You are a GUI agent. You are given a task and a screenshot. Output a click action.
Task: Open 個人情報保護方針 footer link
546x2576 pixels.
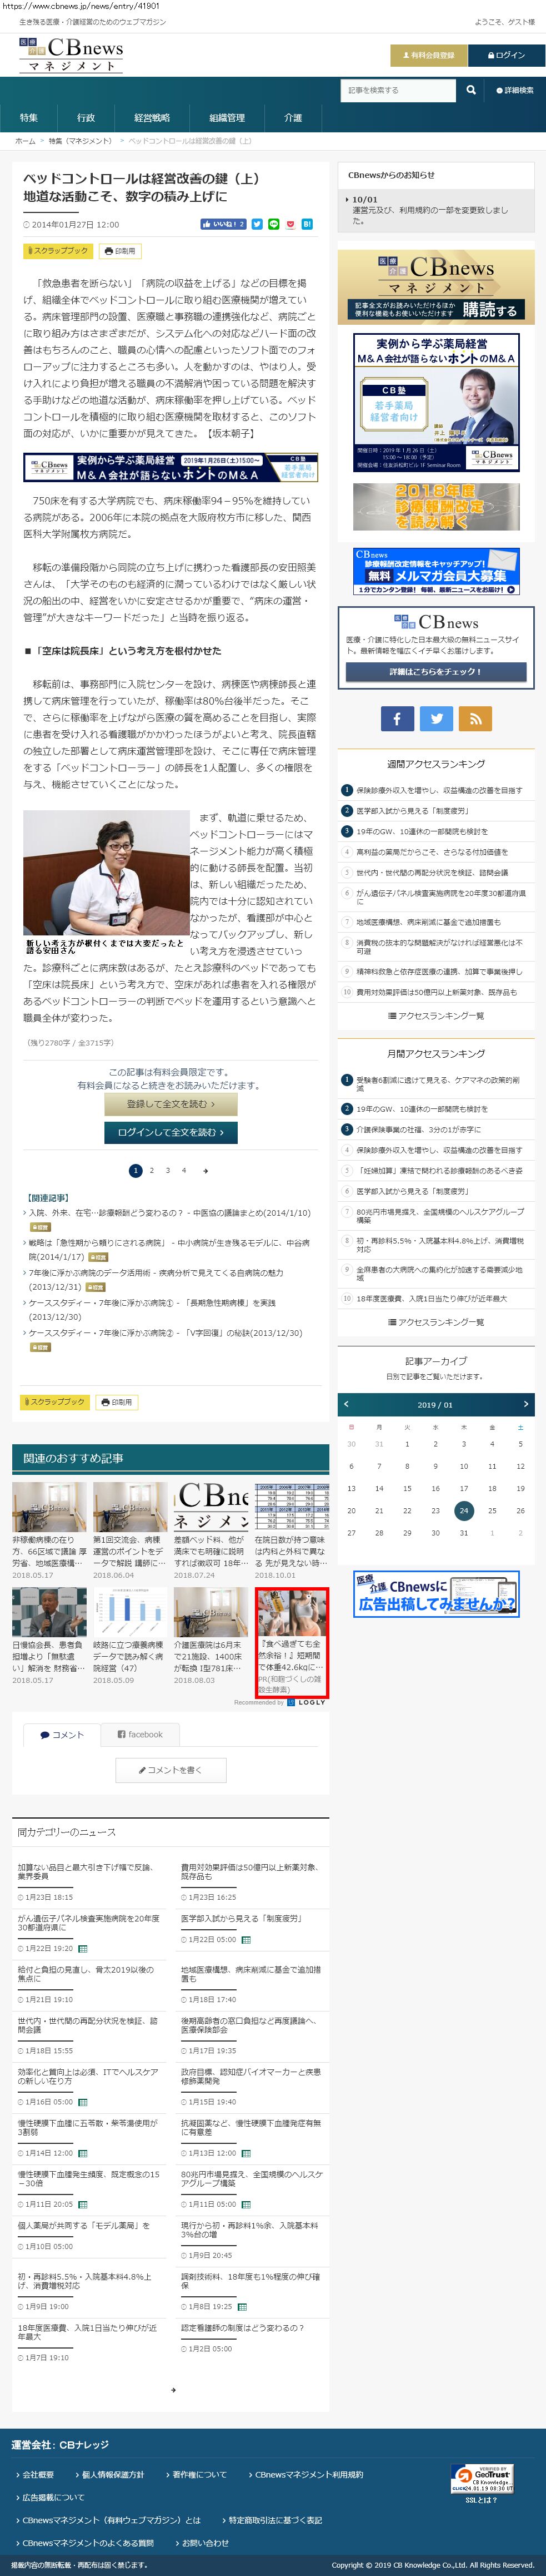coord(113,2474)
